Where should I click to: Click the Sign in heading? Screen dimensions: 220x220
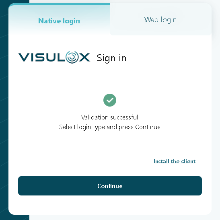point(111,58)
